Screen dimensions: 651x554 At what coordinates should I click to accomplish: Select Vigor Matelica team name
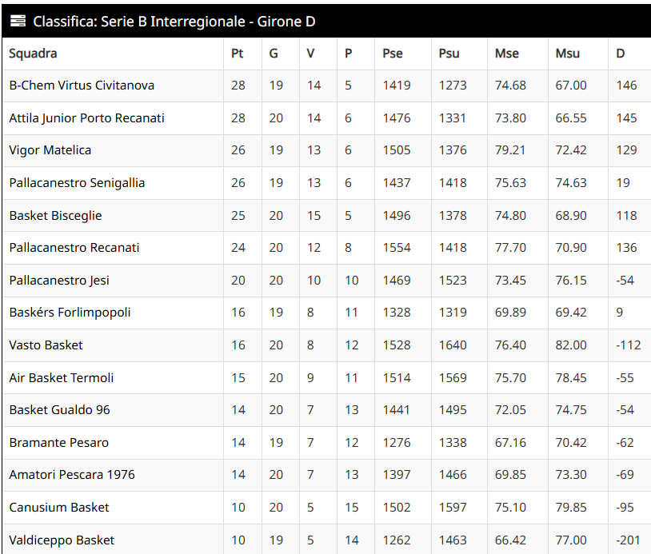coord(50,150)
